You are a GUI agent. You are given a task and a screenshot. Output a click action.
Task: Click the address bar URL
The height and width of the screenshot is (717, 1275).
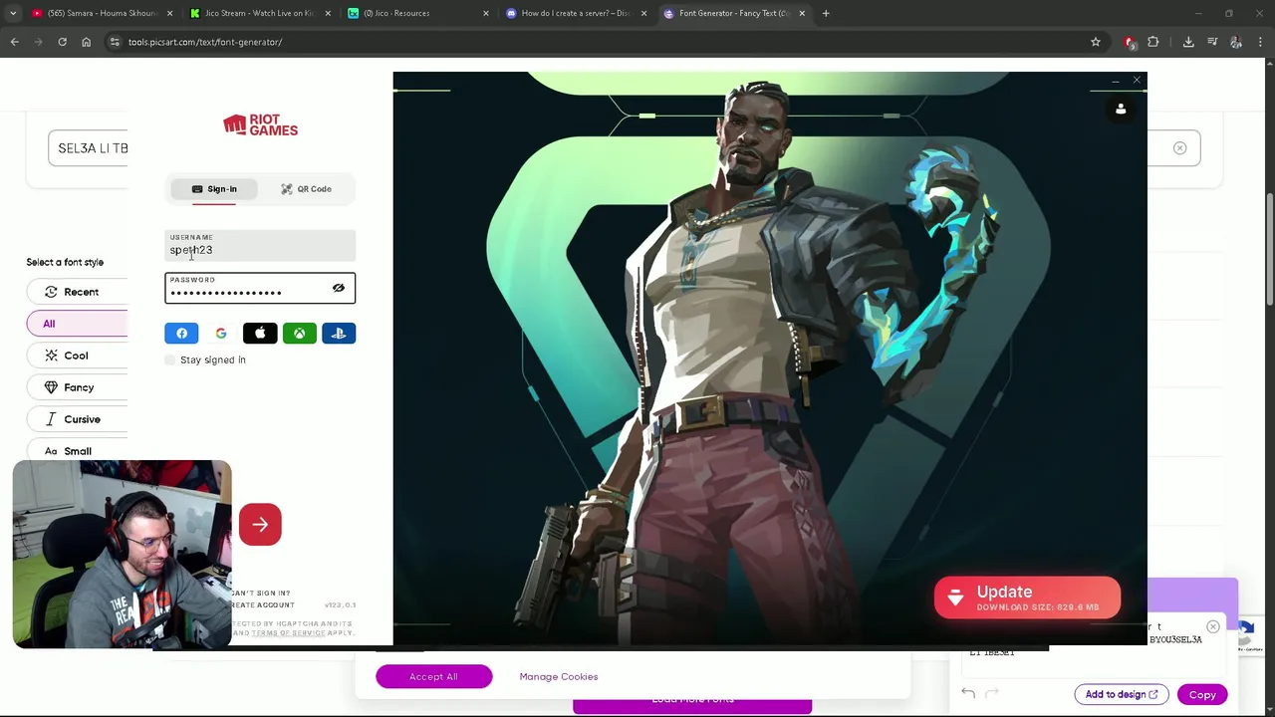click(205, 42)
